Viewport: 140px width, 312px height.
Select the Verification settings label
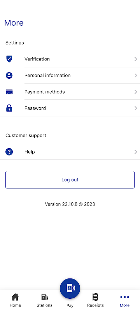point(37,59)
